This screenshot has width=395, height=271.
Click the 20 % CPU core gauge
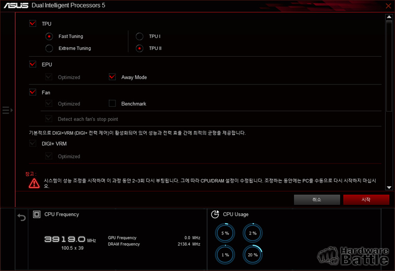click(x=253, y=255)
